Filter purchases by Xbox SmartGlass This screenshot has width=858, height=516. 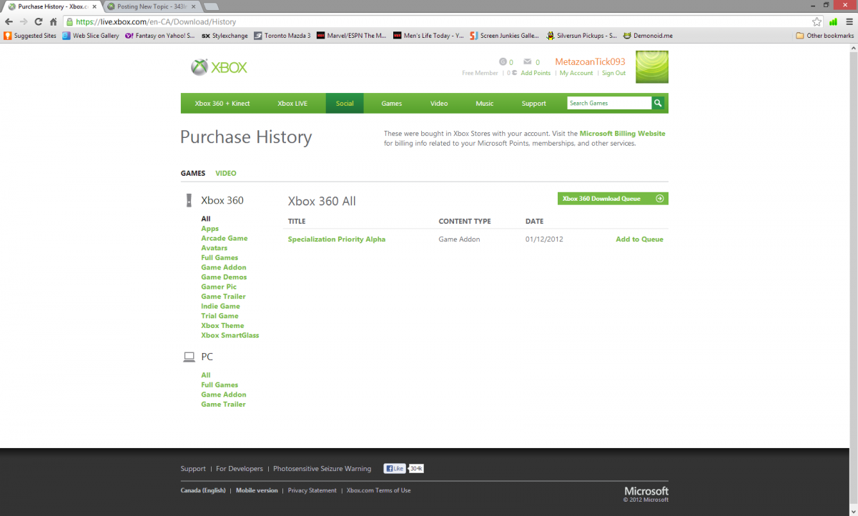(x=230, y=335)
